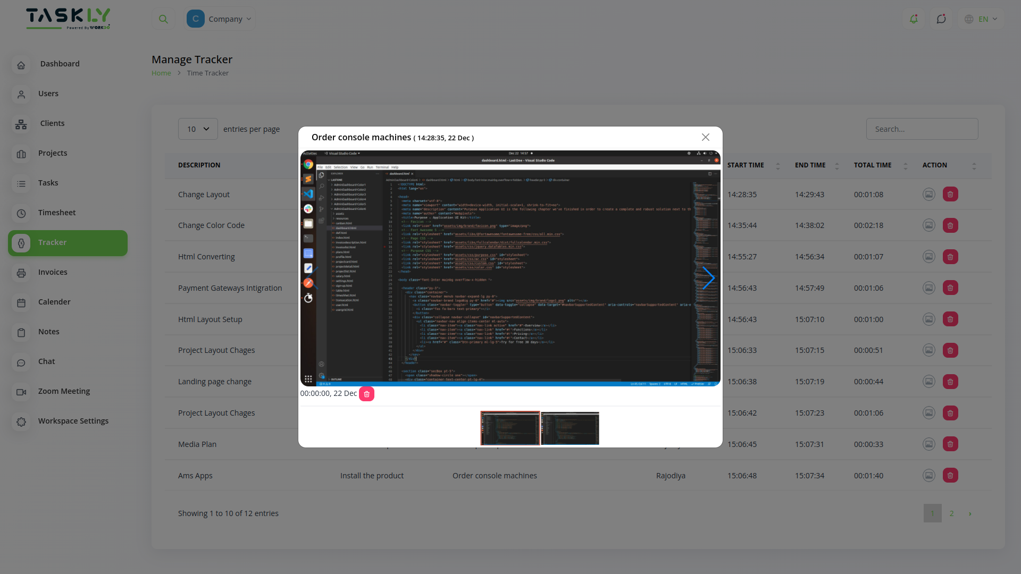Image resolution: width=1021 pixels, height=574 pixels.
Task: Open the entries per page dropdown
Action: pos(197,129)
